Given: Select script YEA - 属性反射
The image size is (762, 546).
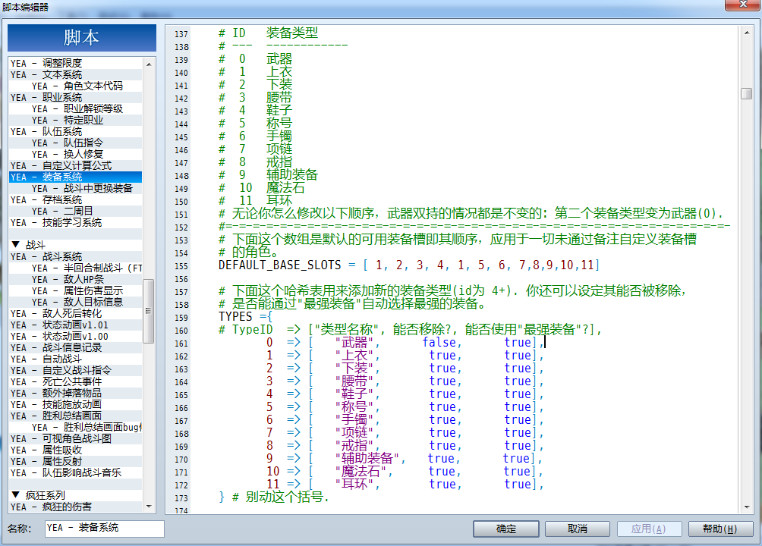Looking at the screenshot, I should tap(75, 462).
